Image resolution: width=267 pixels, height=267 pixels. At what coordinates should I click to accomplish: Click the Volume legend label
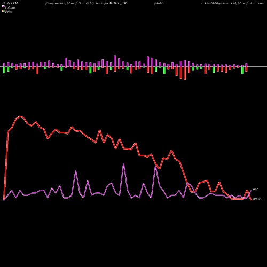[x=10, y=7]
